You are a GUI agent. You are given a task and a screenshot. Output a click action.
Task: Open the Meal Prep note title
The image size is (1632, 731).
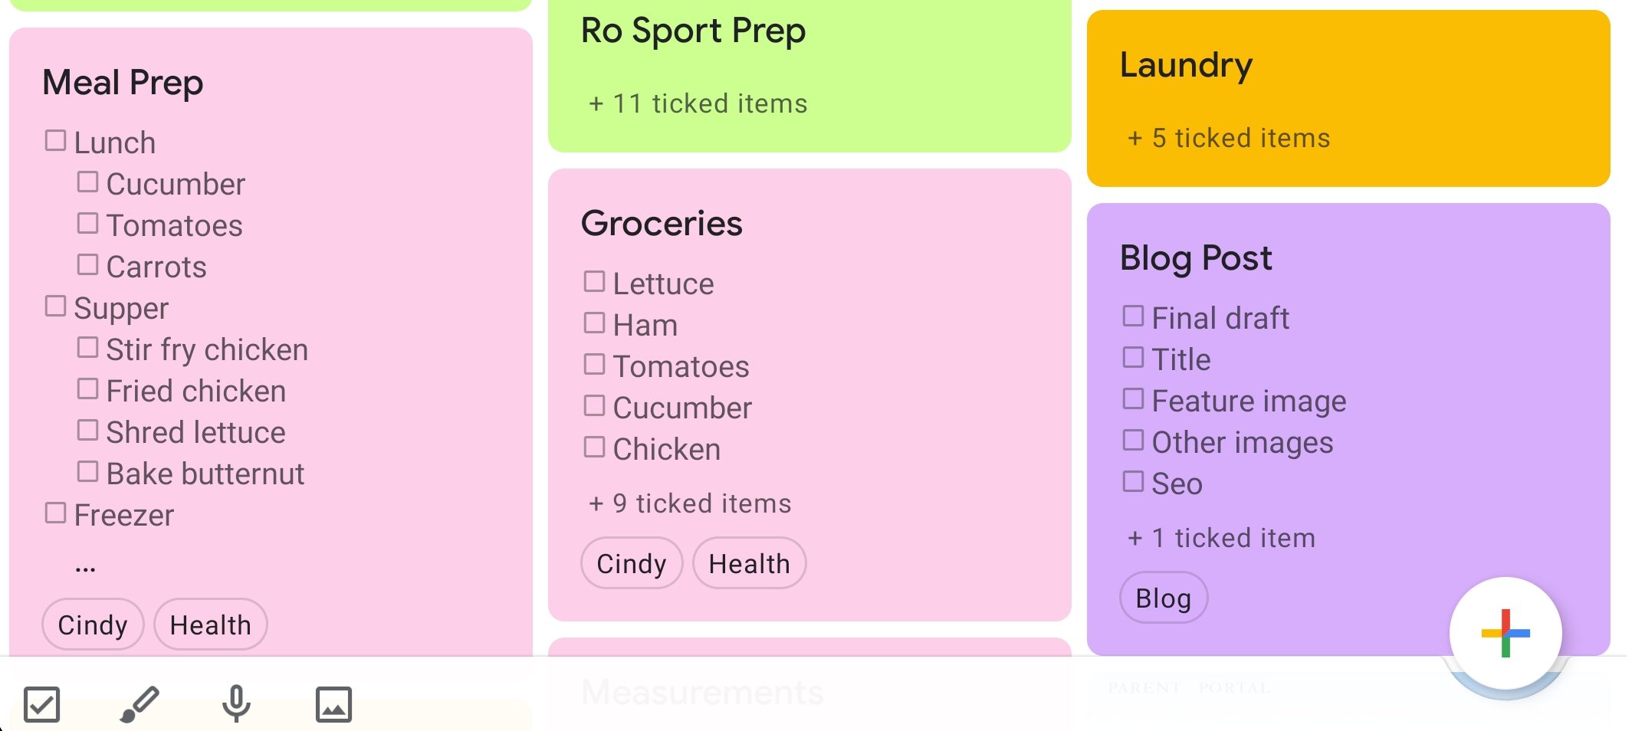tap(123, 83)
